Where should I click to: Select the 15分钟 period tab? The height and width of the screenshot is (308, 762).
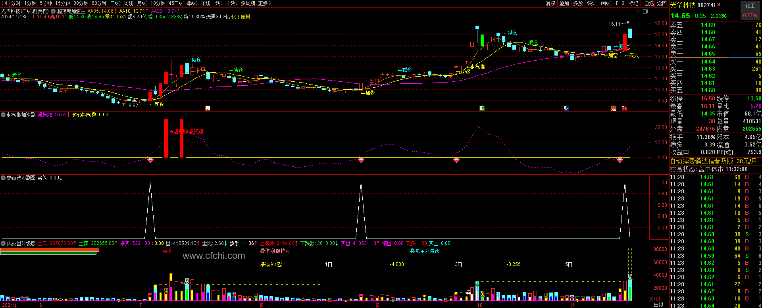pyautogui.click(x=63, y=3)
